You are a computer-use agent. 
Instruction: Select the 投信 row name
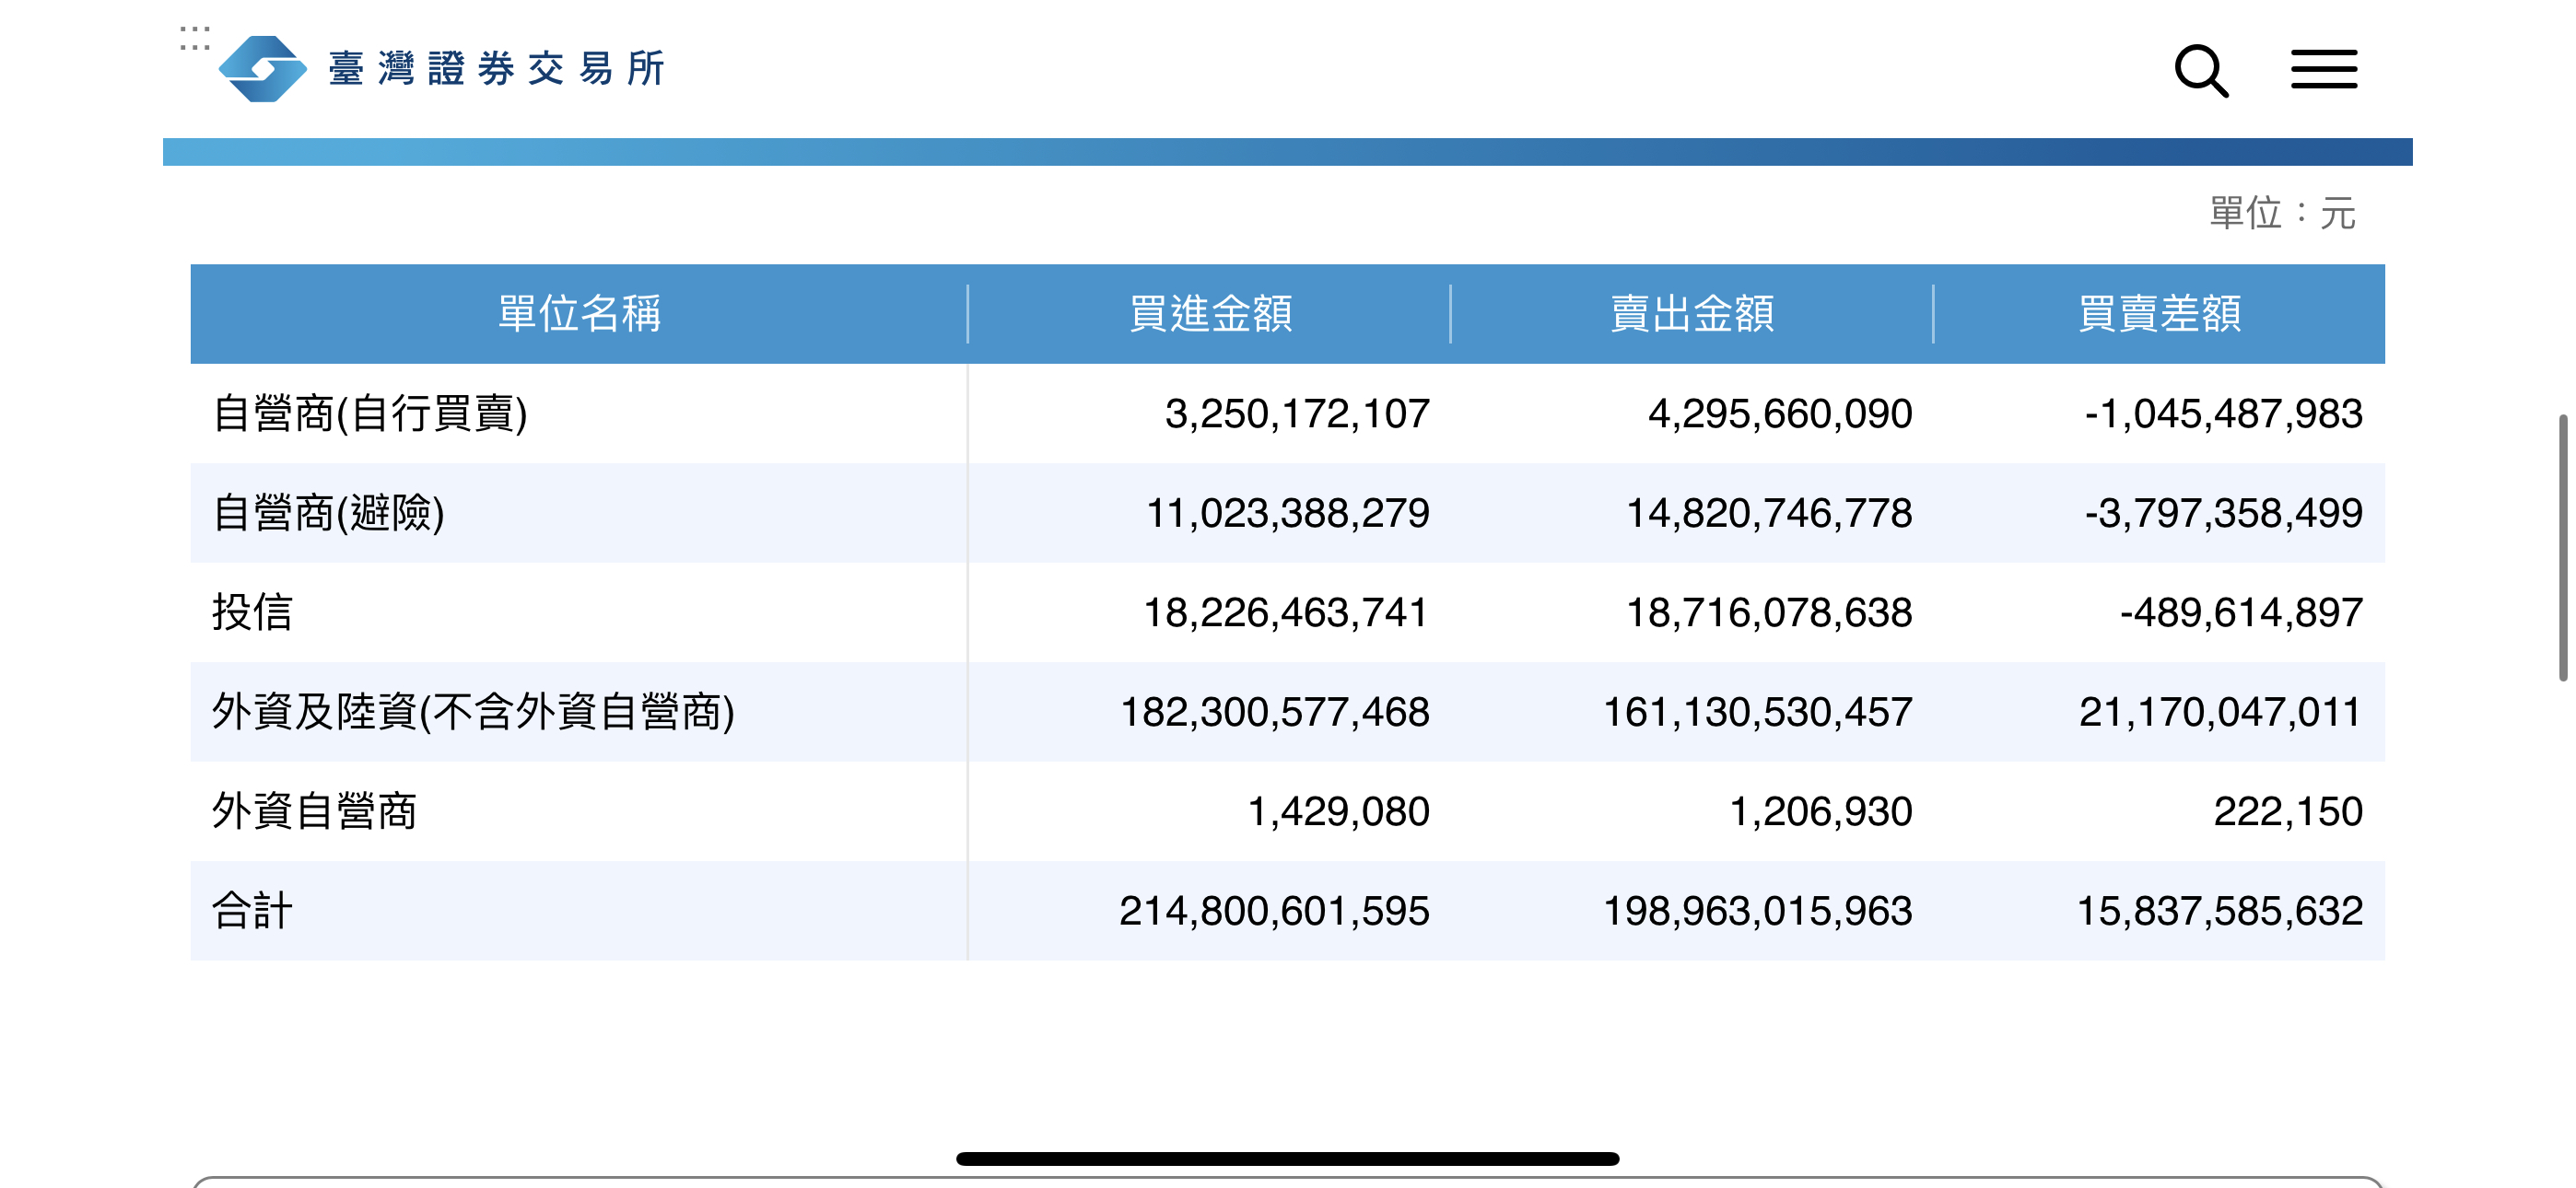(252, 612)
